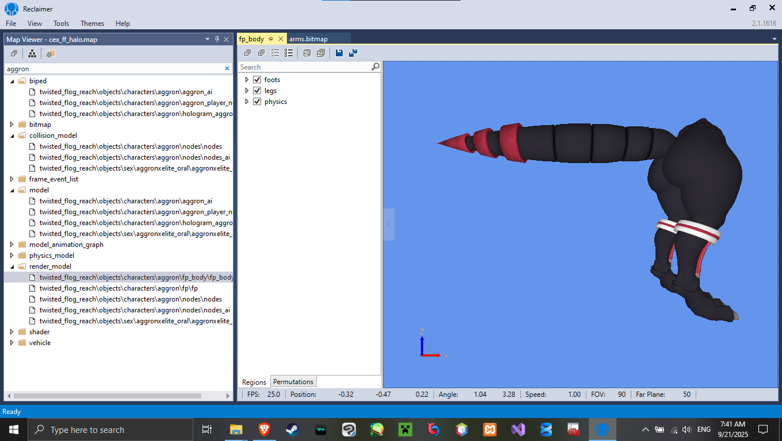Viewport: 782px width, 441px height.
Task: Expand the legs region node
Action: click(247, 91)
